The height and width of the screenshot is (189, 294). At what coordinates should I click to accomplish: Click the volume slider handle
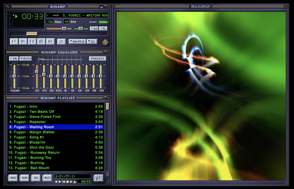coord(64,28)
